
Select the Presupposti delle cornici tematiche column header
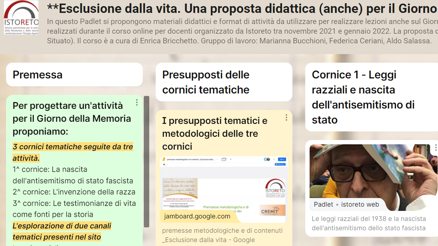224,82
